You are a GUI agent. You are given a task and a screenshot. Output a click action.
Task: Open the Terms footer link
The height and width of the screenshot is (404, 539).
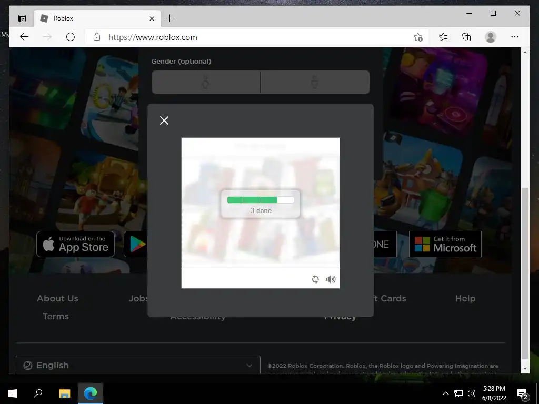pos(56,316)
